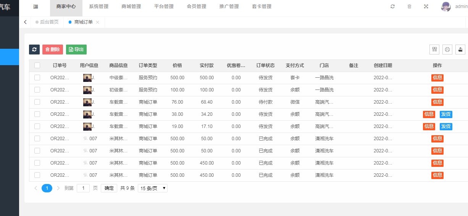The height and width of the screenshot is (216, 468).
Task: Click the green 导出 button
Action: pos(76,50)
